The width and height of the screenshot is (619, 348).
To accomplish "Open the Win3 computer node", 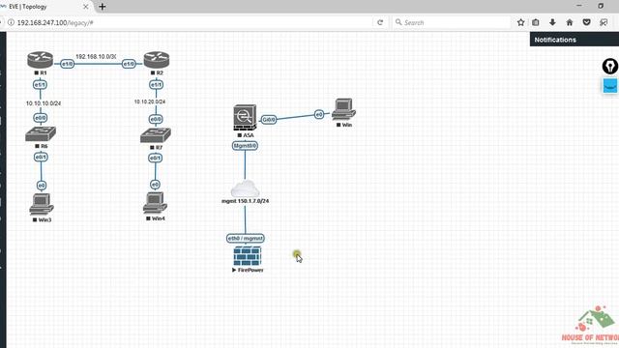I will point(42,204).
